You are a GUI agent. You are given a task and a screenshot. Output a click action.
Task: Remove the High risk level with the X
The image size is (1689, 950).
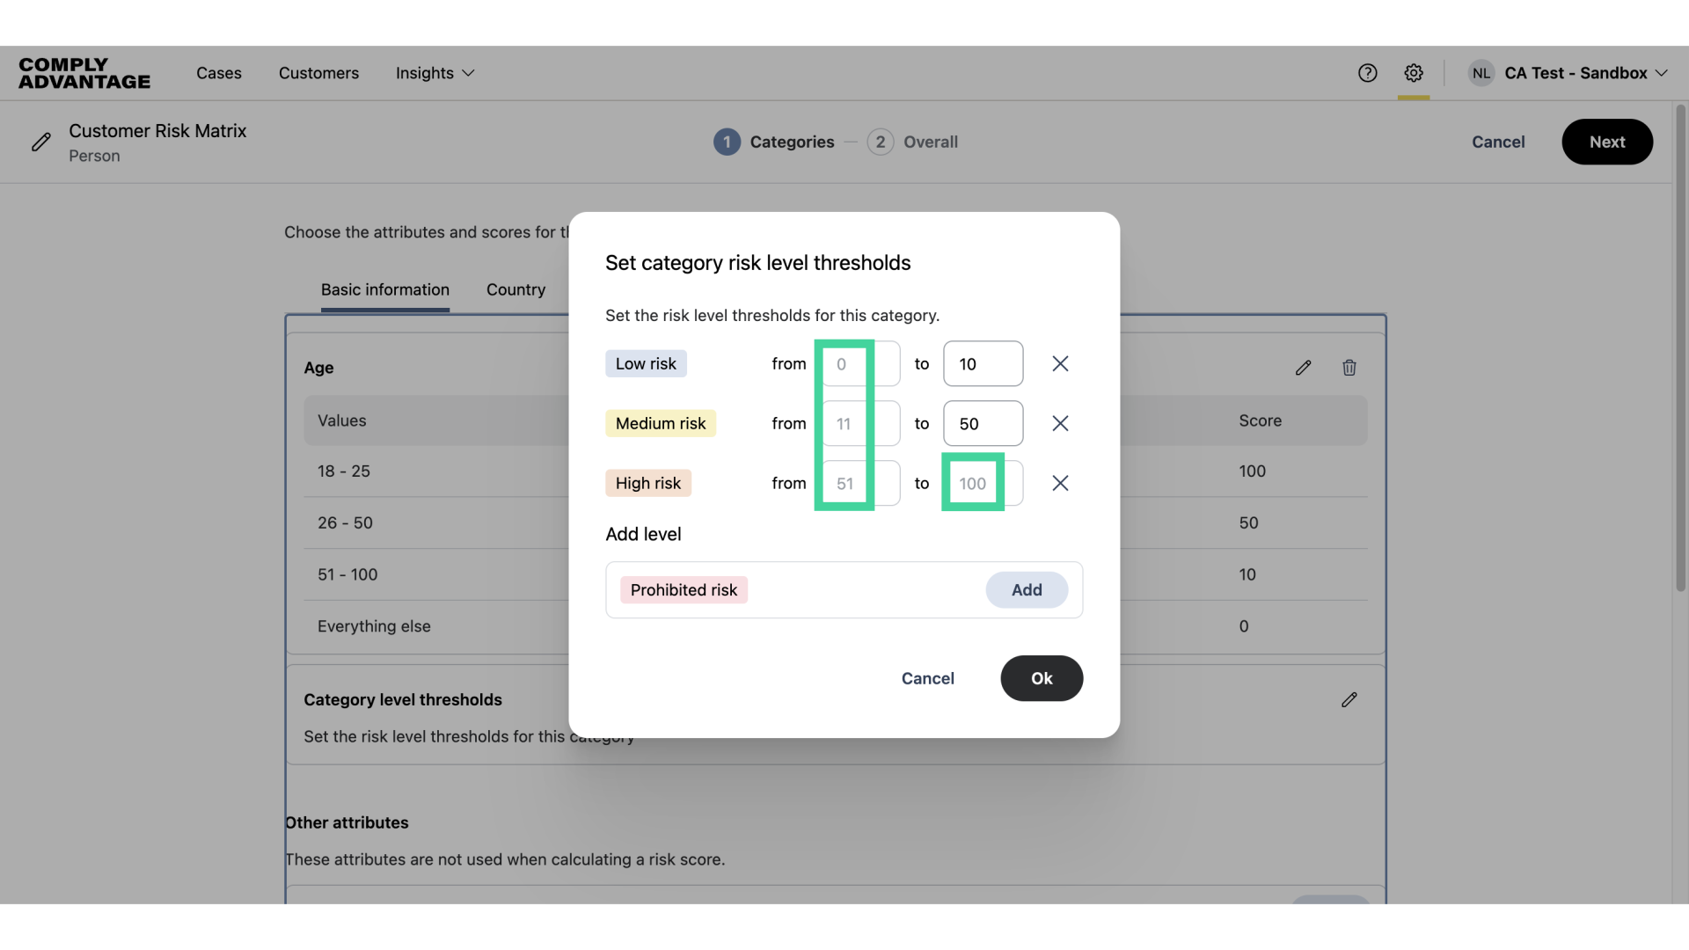(1060, 483)
